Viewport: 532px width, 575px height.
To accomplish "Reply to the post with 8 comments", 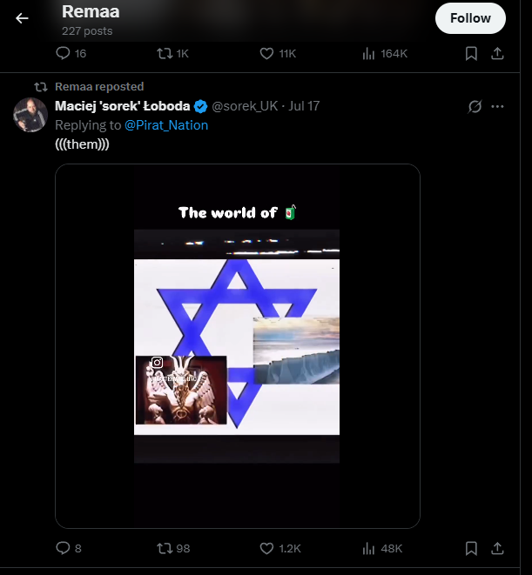I will point(63,548).
